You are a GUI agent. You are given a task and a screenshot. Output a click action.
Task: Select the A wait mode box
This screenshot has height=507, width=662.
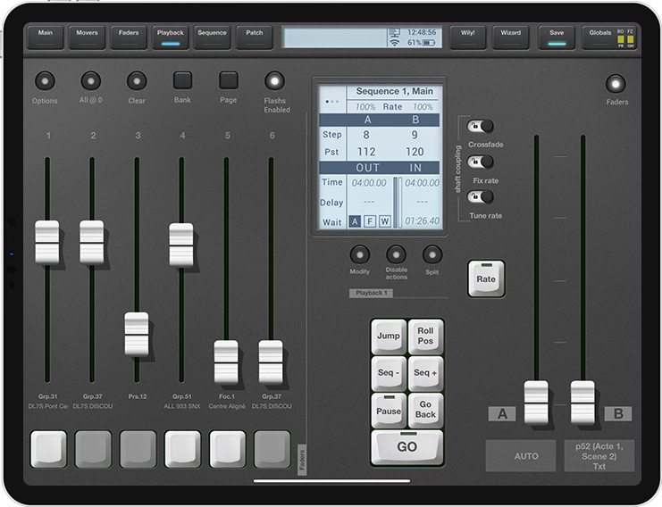coord(355,221)
